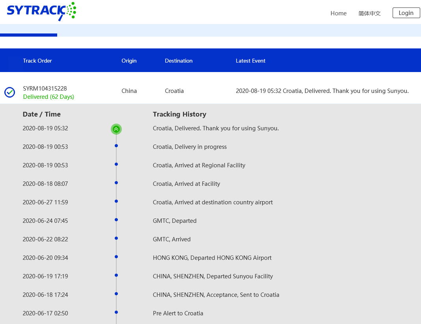Click the GMTC, Departed timeline dot
421x324 pixels.
tap(116, 220)
